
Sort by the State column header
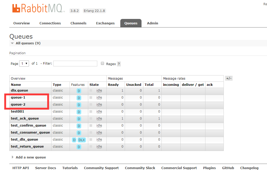pos(94,85)
